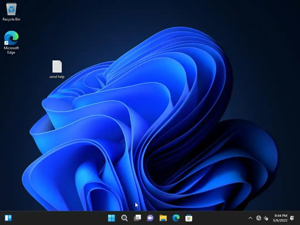Launch Microsoft Edge from the taskbar
Image resolution: width=300 pixels, height=225 pixels.
pyautogui.click(x=176, y=218)
